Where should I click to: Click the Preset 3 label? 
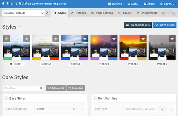click(x=75, y=64)
